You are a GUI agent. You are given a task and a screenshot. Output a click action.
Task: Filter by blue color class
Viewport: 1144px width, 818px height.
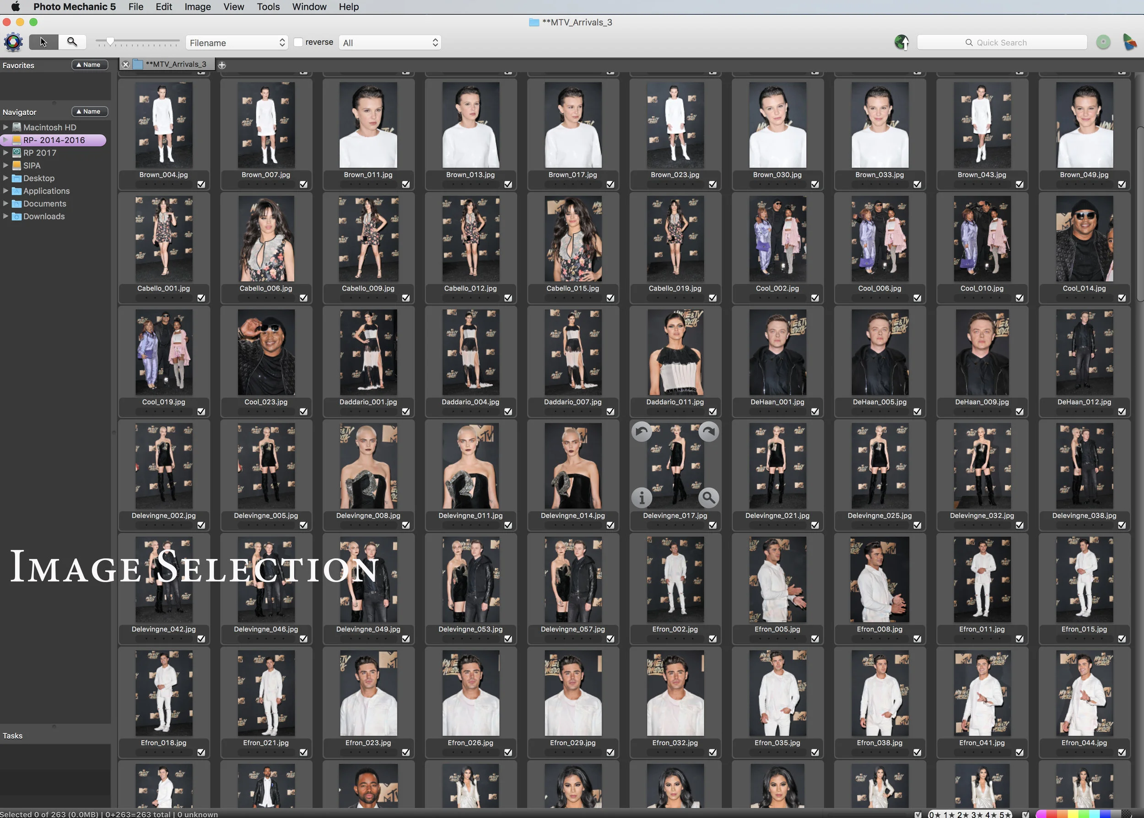[x=1105, y=814]
